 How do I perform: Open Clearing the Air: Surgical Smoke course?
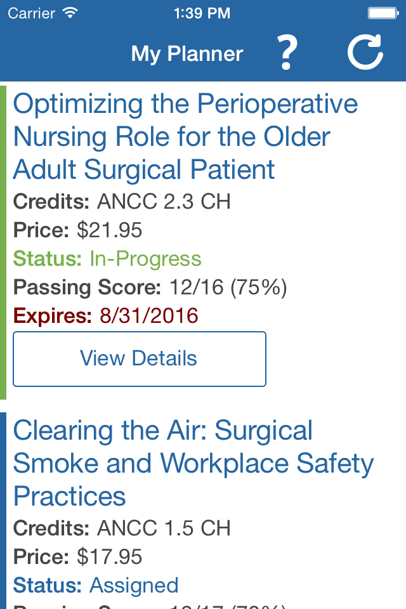click(x=193, y=463)
